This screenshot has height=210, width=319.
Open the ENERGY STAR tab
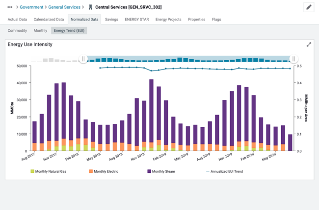point(136,20)
